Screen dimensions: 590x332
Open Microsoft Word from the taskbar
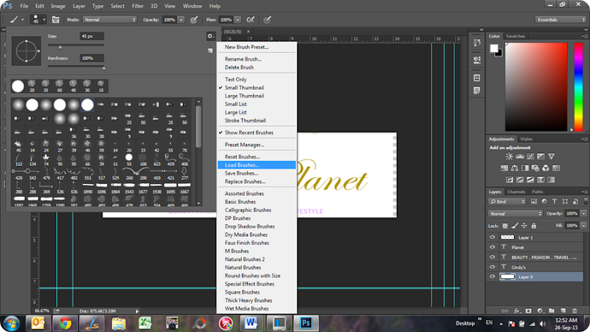(252, 323)
